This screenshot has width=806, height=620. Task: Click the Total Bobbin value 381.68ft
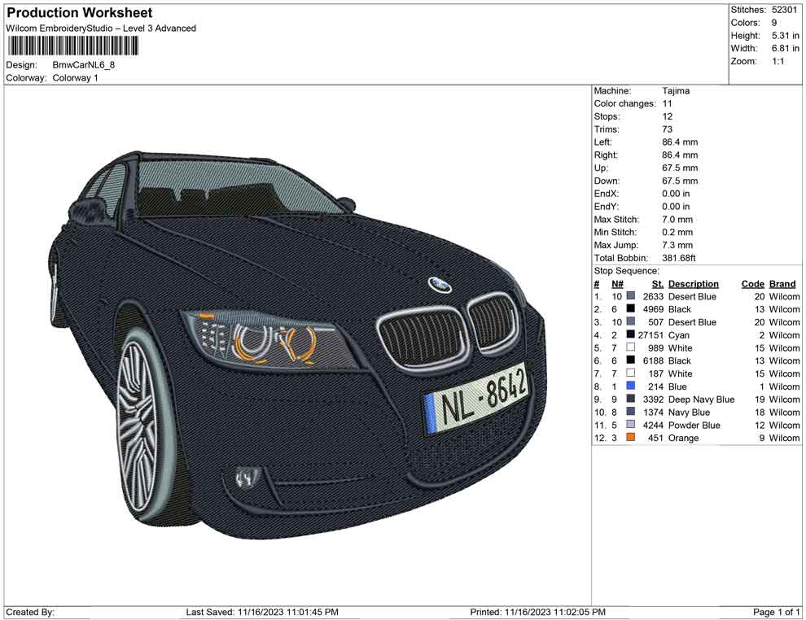[x=677, y=258]
